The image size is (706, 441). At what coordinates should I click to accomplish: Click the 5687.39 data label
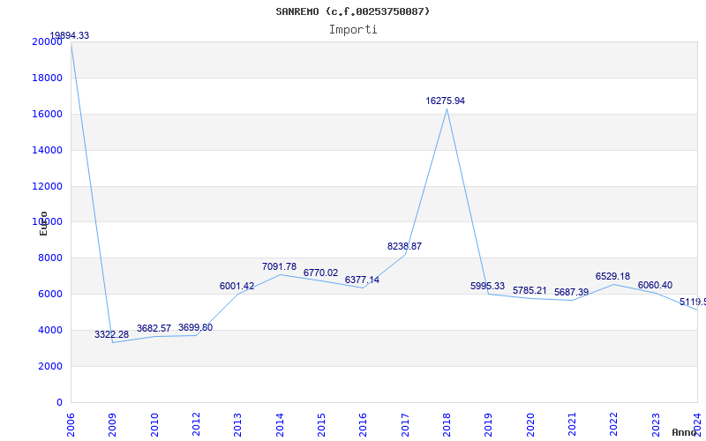pos(571,292)
